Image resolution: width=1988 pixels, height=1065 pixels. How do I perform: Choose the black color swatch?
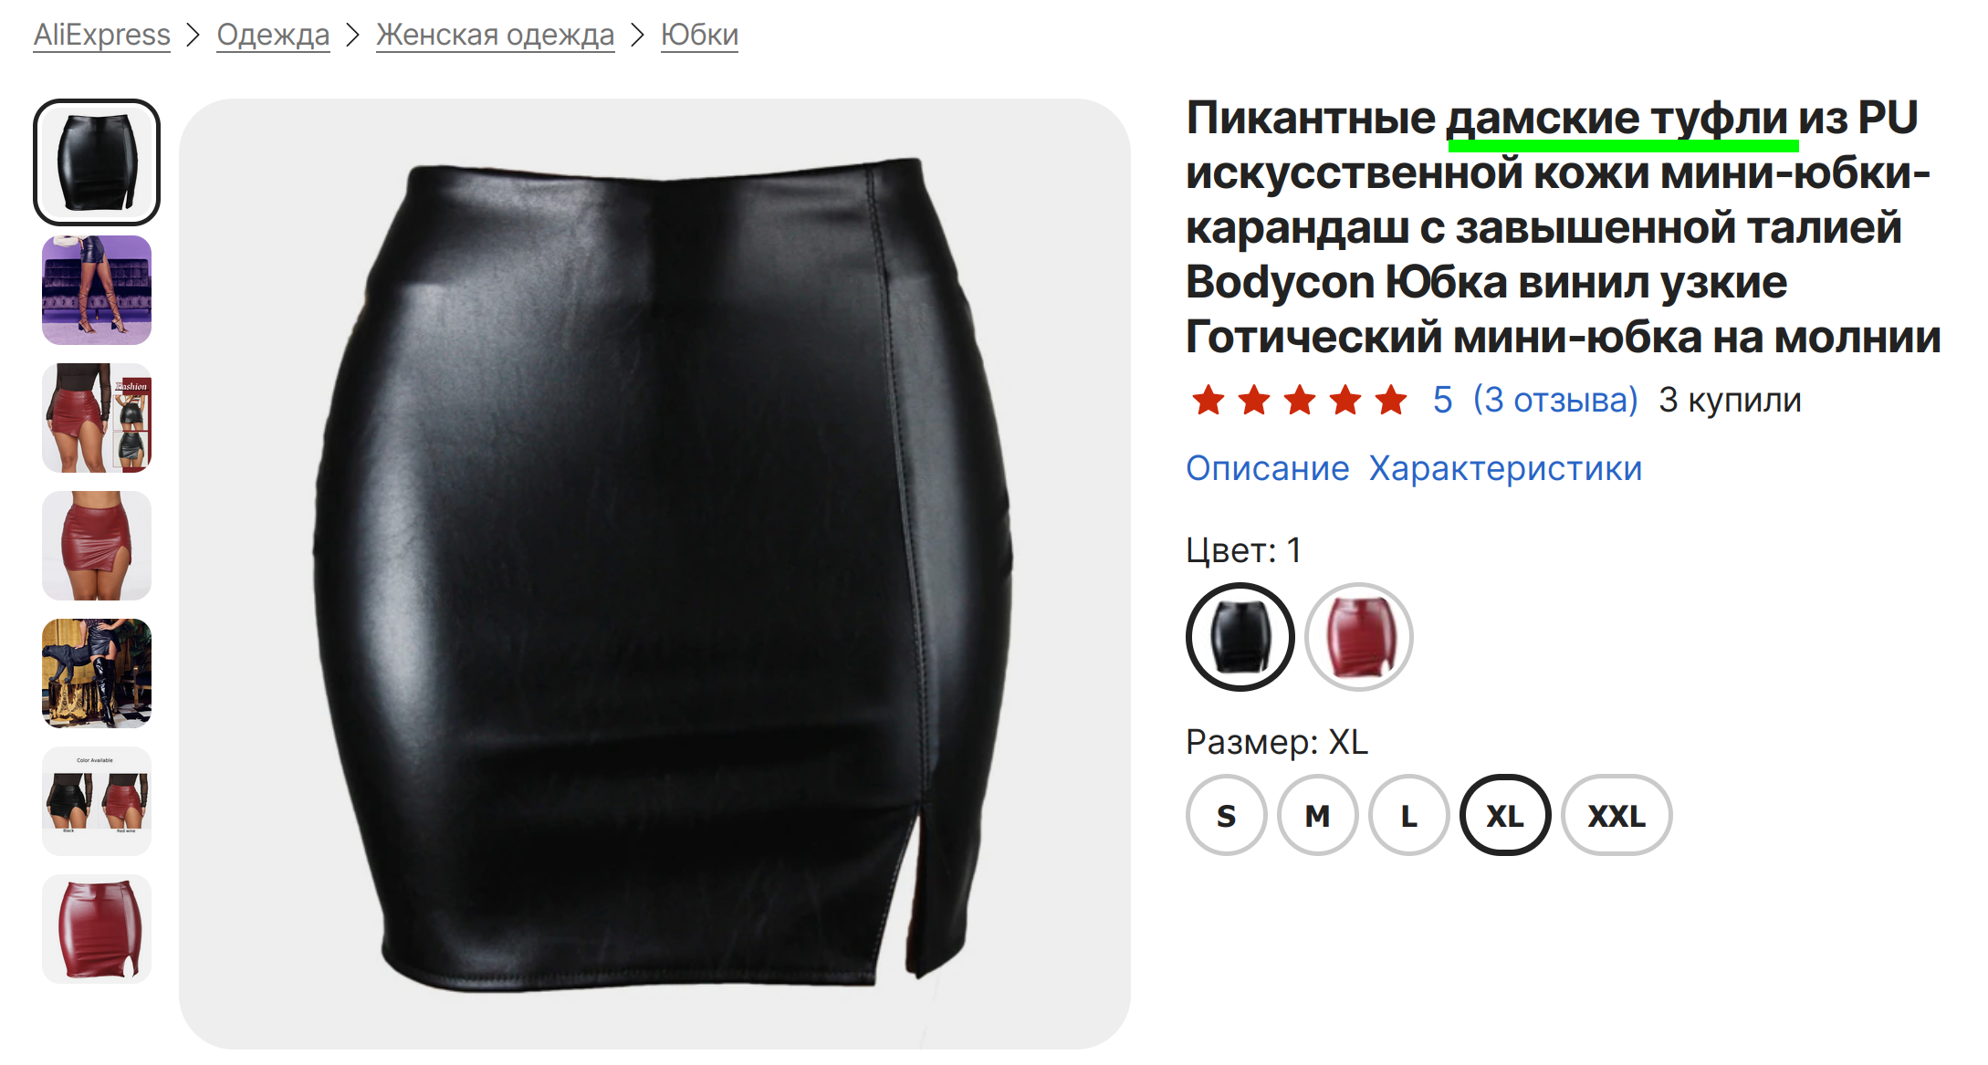(x=1240, y=637)
